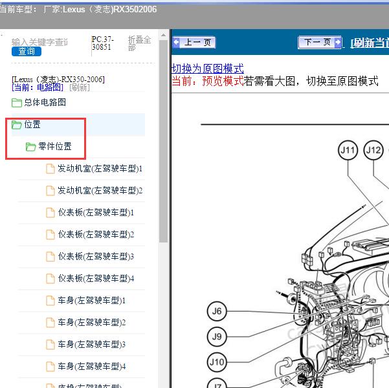Click document icon of 车身(左驾驶车型)3
389x388 pixels.
point(50,345)
